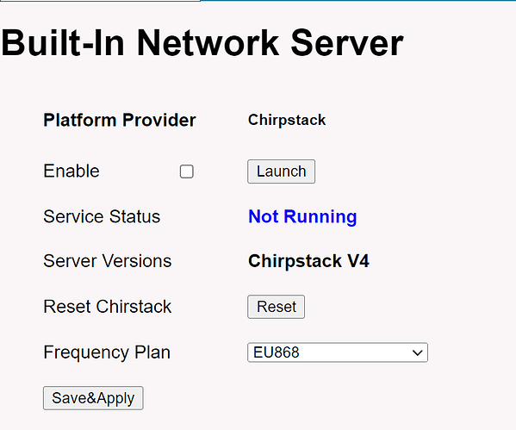Apply settings with Save&Apply

[93, 398]
